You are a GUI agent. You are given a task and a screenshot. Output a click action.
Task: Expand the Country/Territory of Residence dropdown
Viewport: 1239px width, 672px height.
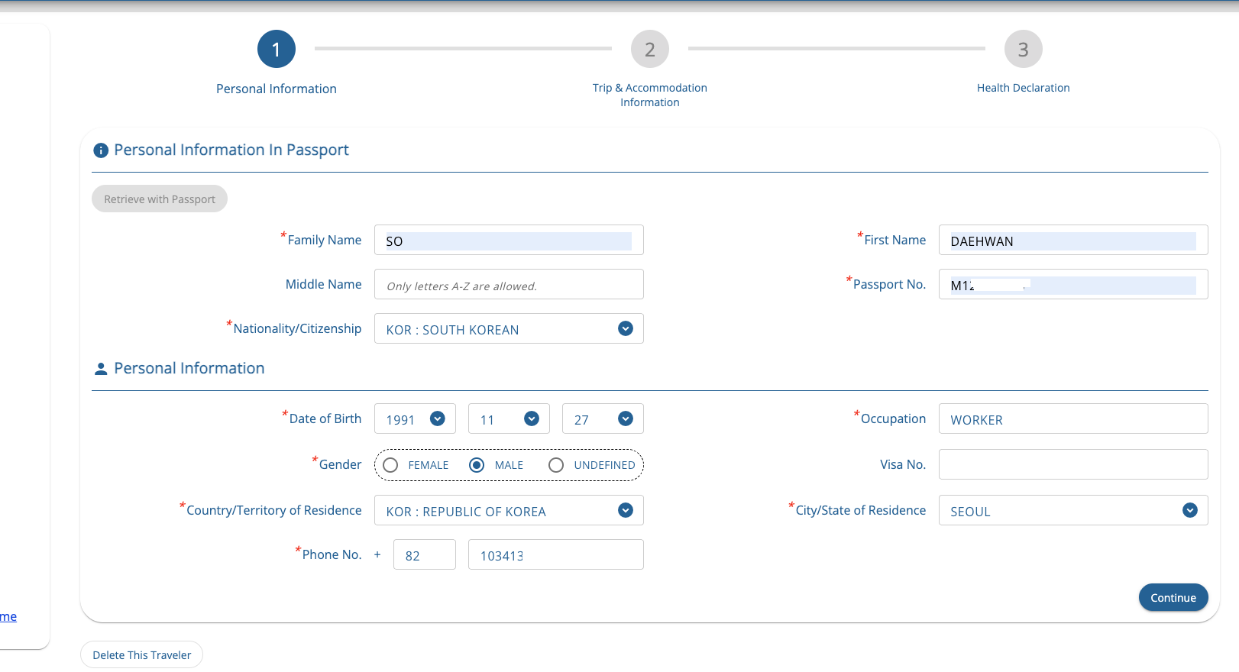pyautogui.click(x=509, y=511)
